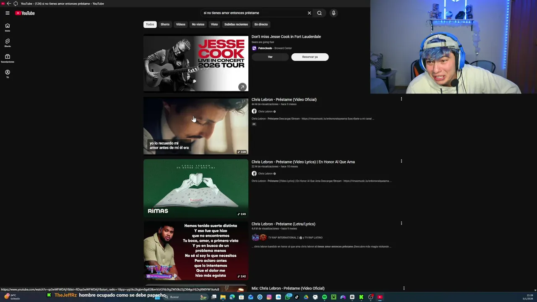Select the En directo filter chip
This screenshot has height=302, width=537.
[x=261, y=24]
